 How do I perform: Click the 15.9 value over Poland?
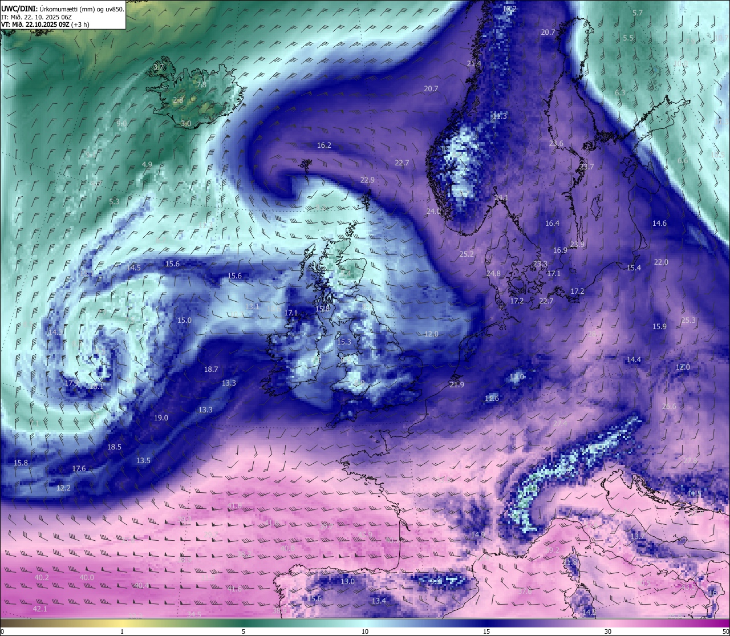659,327
